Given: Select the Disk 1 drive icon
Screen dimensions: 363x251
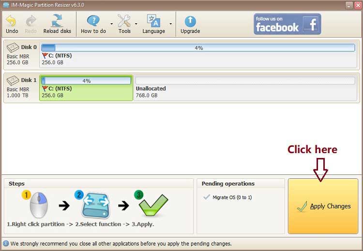Looking at the screenshot, I should click(x=13, y=80).
